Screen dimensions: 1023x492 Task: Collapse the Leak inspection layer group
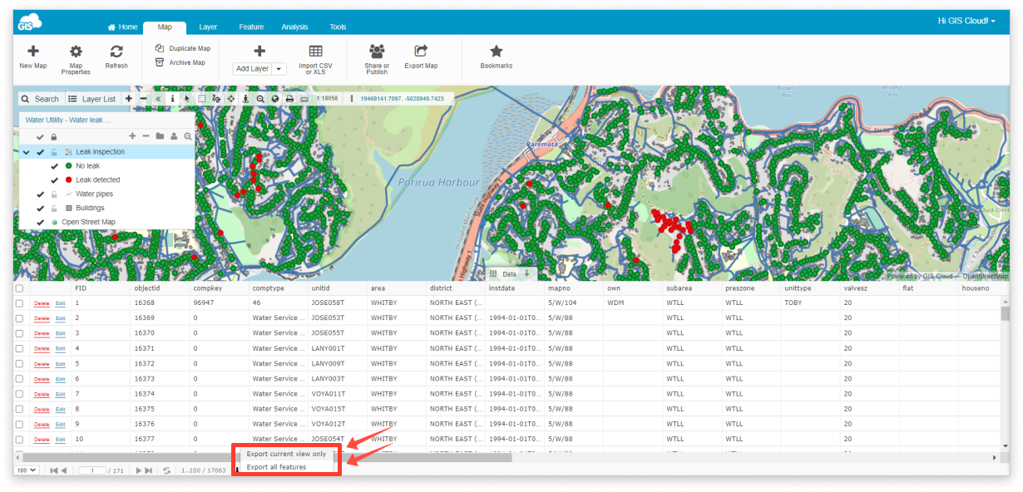click(x=26, y=152)
